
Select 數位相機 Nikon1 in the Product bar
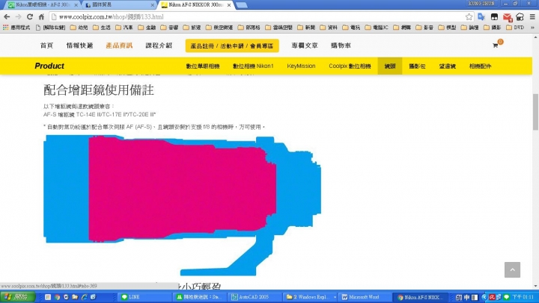[x=253, y=66]
